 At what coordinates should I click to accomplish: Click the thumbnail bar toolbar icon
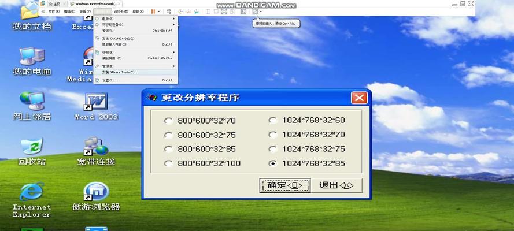(216, 12)
